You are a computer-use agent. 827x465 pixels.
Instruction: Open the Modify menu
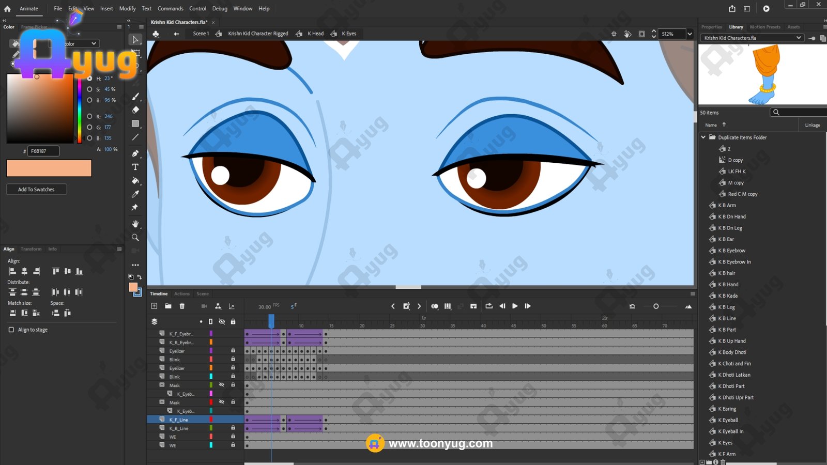click(x=127, y=9)
